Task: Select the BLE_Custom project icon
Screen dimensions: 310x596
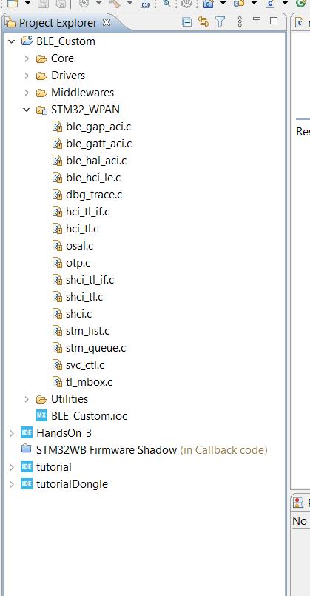Action: coord(27,41)
